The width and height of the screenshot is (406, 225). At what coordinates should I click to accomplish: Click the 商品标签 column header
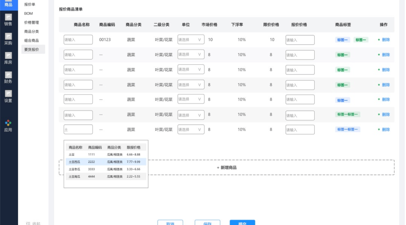tap(343, 25)
